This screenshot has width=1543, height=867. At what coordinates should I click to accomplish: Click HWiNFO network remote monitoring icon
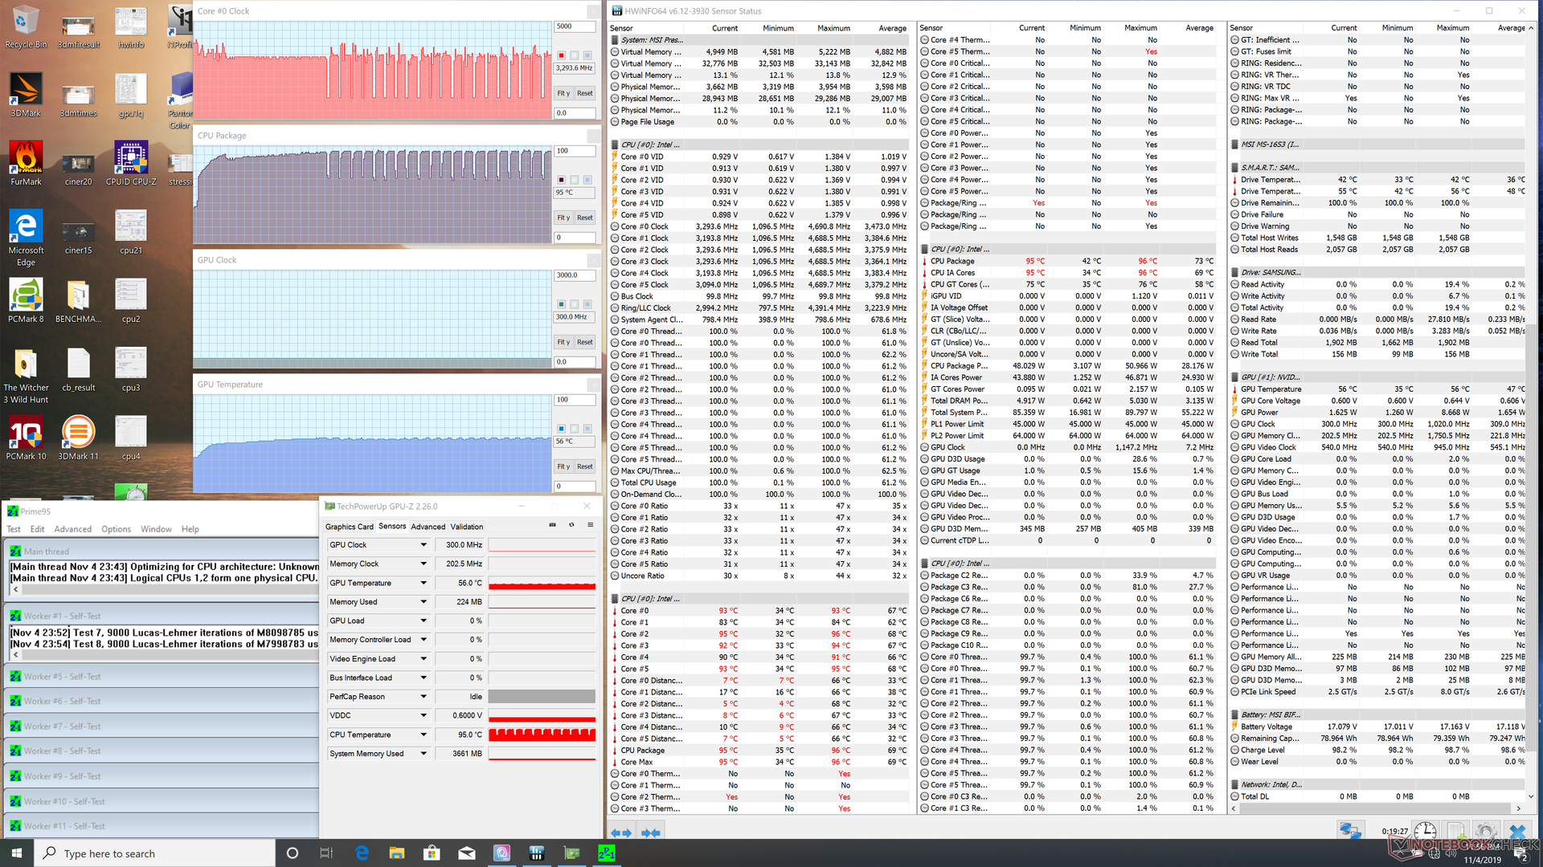pos(1350,831)
